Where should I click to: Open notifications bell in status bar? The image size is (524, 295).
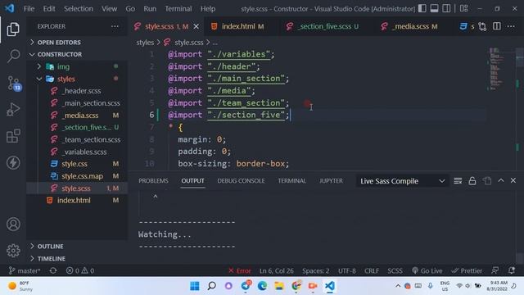(511, 270)
